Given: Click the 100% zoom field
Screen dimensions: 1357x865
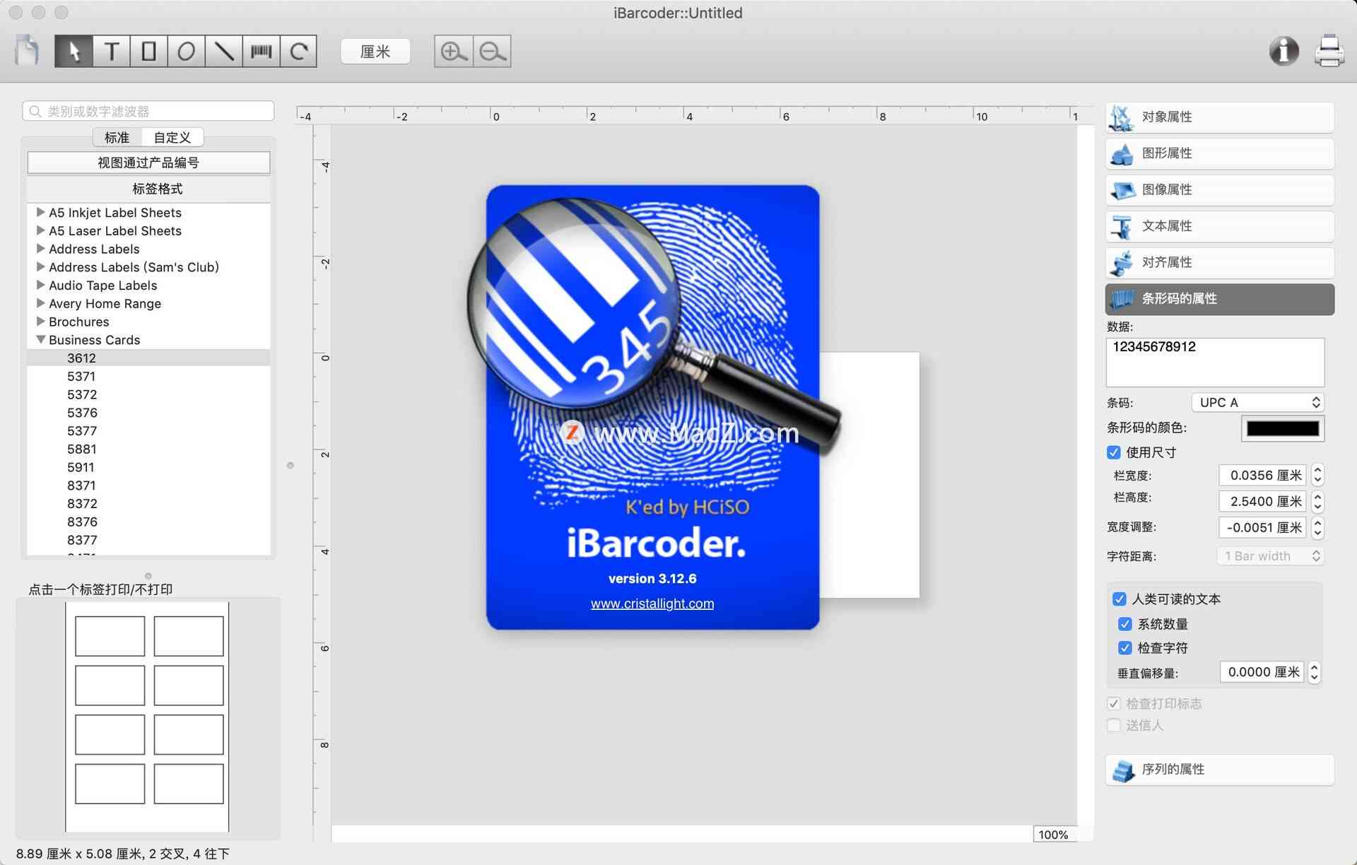Looking at the screenshot, I should pos(1054,835).
